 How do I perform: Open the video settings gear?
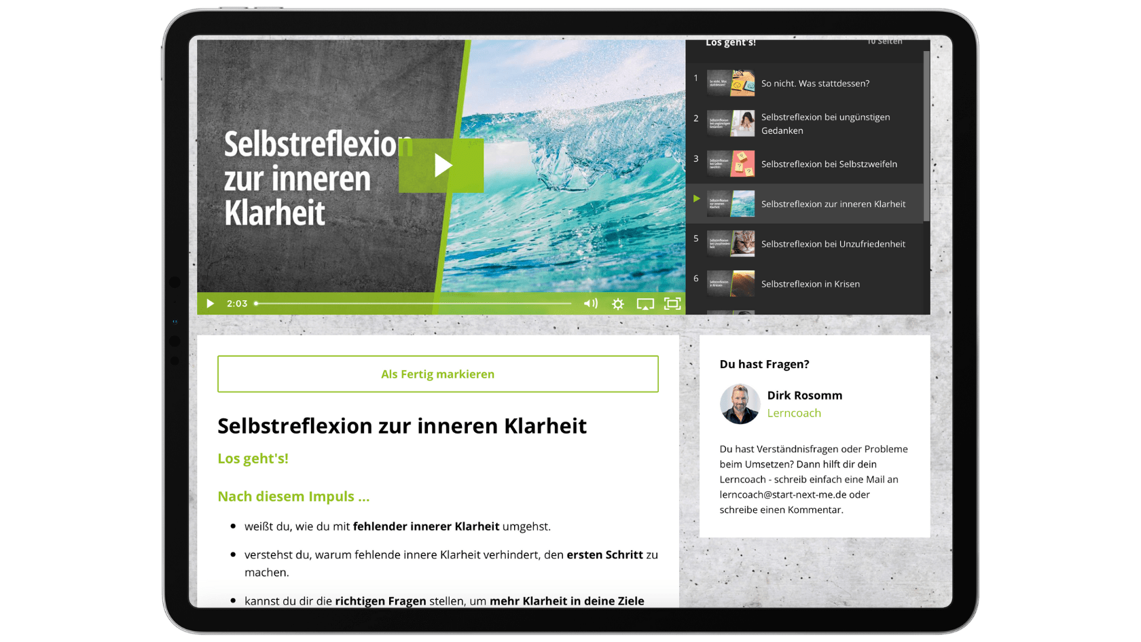[617, 304]
